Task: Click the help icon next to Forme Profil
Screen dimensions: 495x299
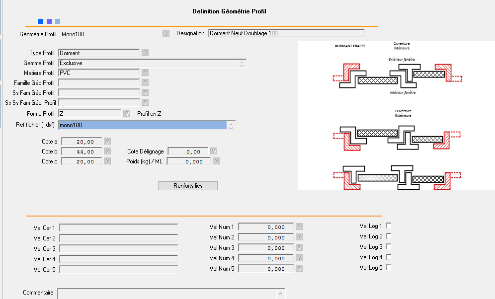Action: pos(127,114)
